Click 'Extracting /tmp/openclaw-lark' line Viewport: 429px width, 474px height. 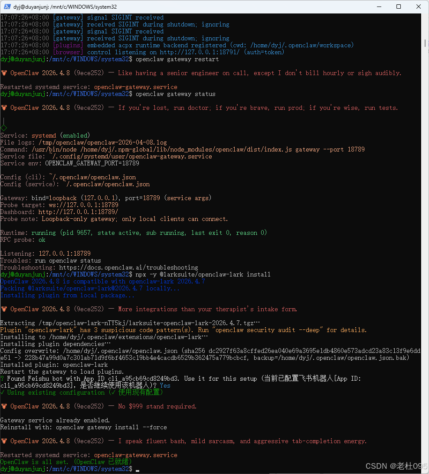pos(130,323)
